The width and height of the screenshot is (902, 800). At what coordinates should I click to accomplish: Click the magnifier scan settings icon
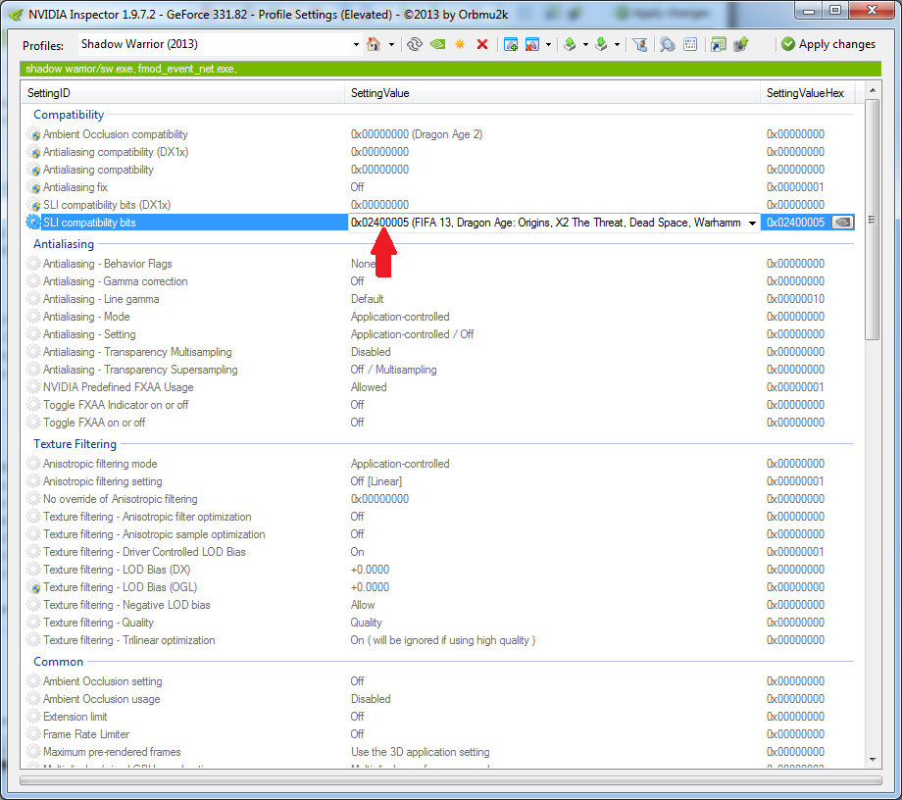668,44
